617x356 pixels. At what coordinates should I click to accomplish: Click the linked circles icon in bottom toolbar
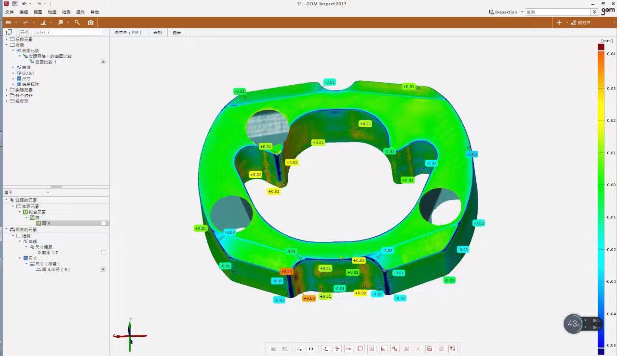click(395, 349)
